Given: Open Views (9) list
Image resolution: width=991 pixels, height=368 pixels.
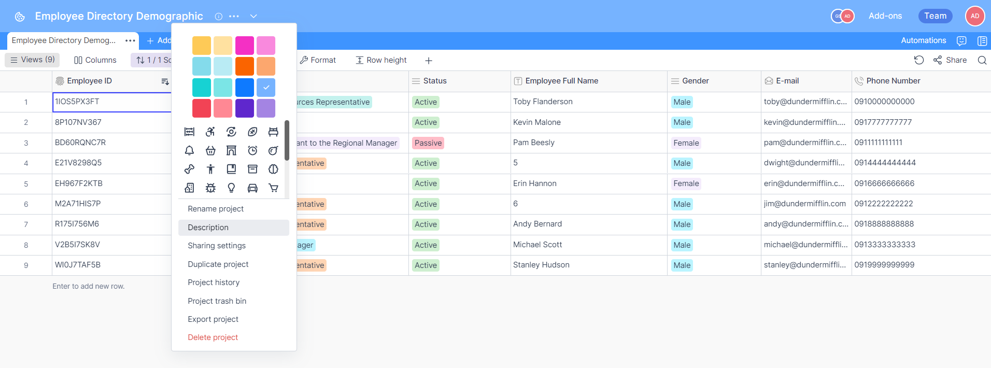Looking at the screenshot, I should coord(33,60).
